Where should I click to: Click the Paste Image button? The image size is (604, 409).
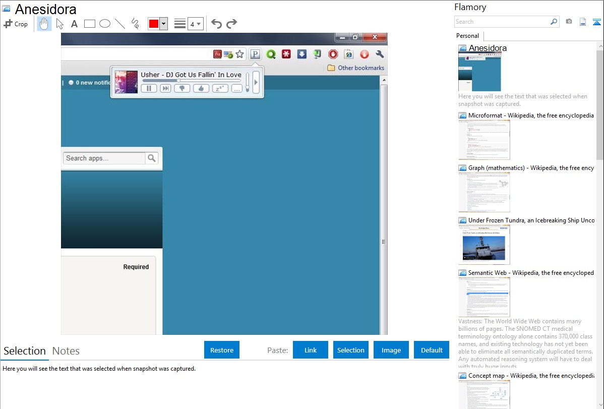coord(391,350)
